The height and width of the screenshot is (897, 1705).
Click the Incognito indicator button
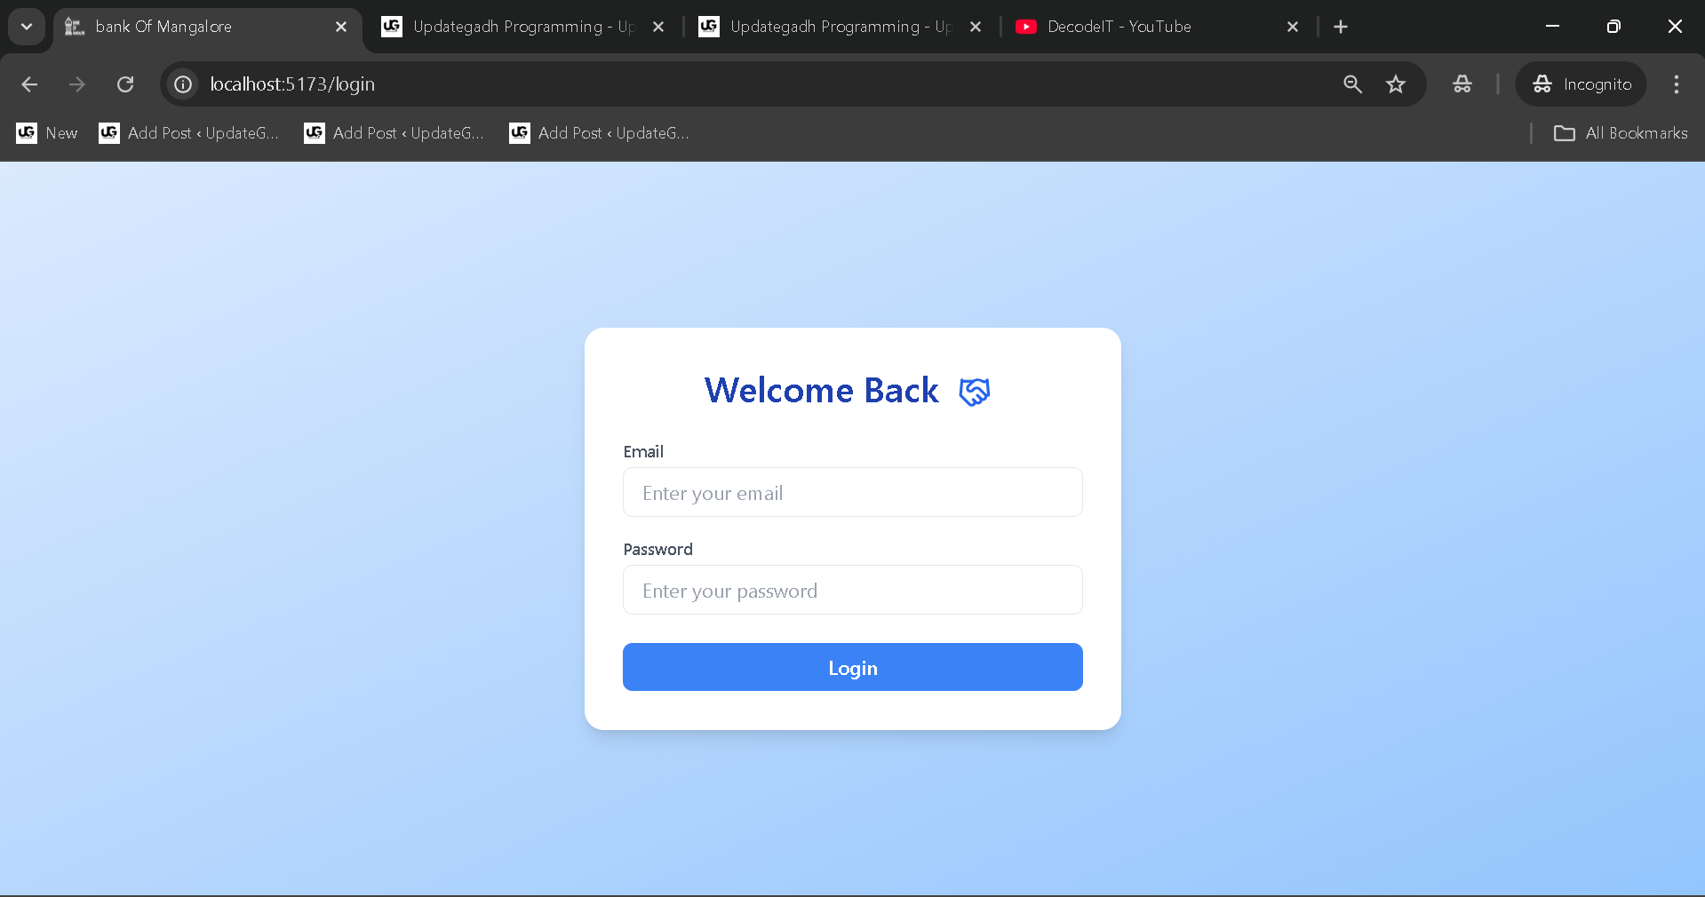[1582, 84]
